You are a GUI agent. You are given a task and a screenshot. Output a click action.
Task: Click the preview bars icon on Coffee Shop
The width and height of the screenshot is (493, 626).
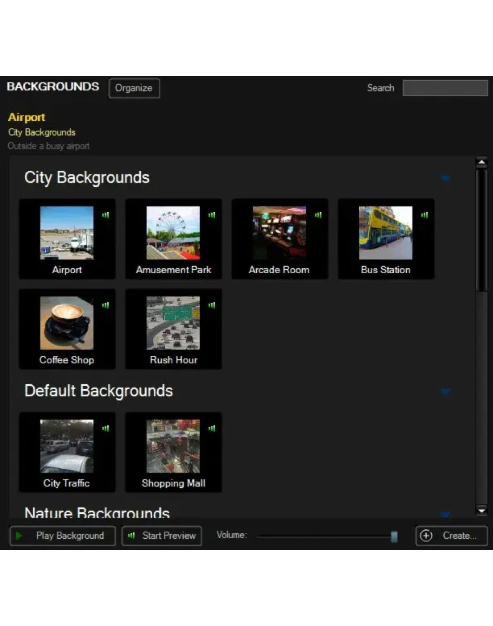(106, 305)
